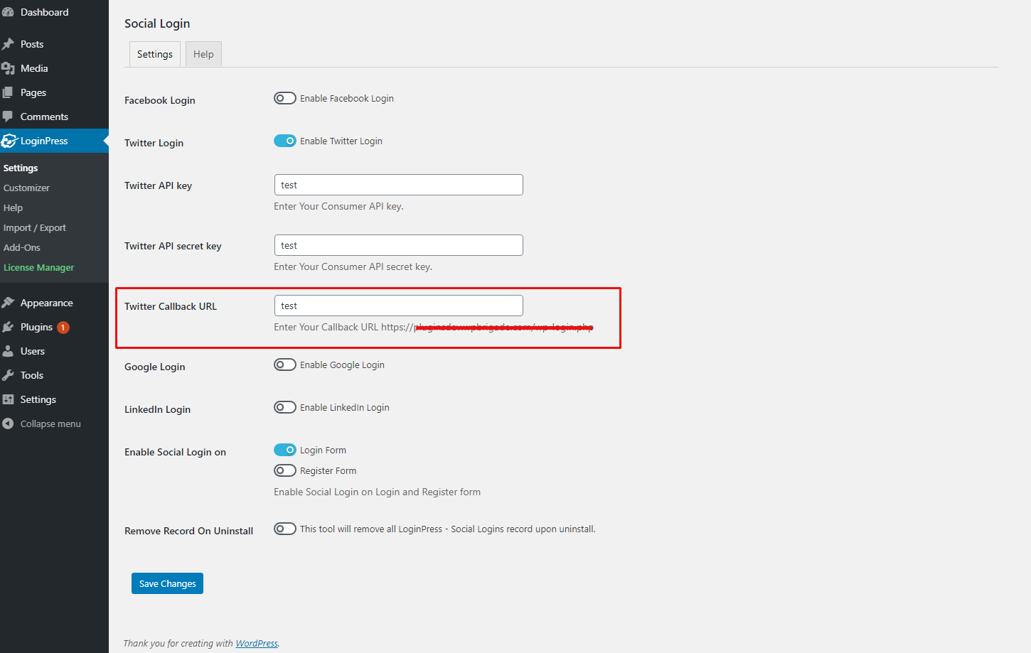Focus the Twitter Callback URL field
The image size is (1031, 653).
[x=399, y=306]
